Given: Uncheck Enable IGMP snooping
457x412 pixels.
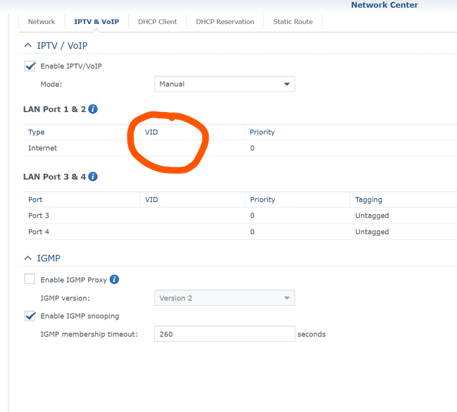Looking at the screenshot, I should 30,316.
